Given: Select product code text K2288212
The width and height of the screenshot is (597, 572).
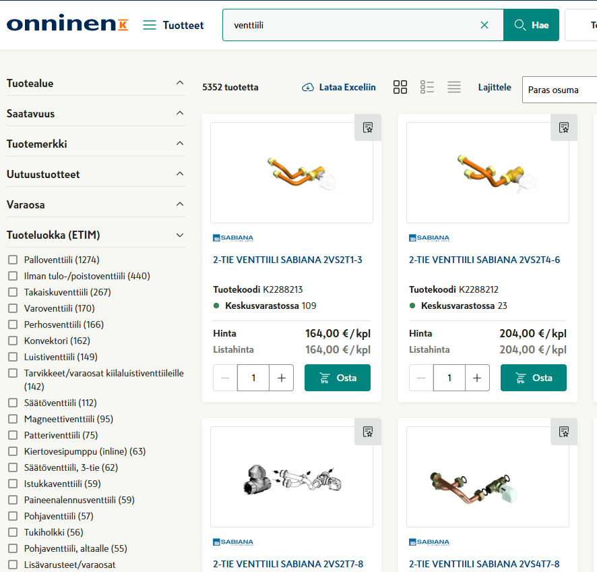Looking at the screenshot, I should pos(478,289).
